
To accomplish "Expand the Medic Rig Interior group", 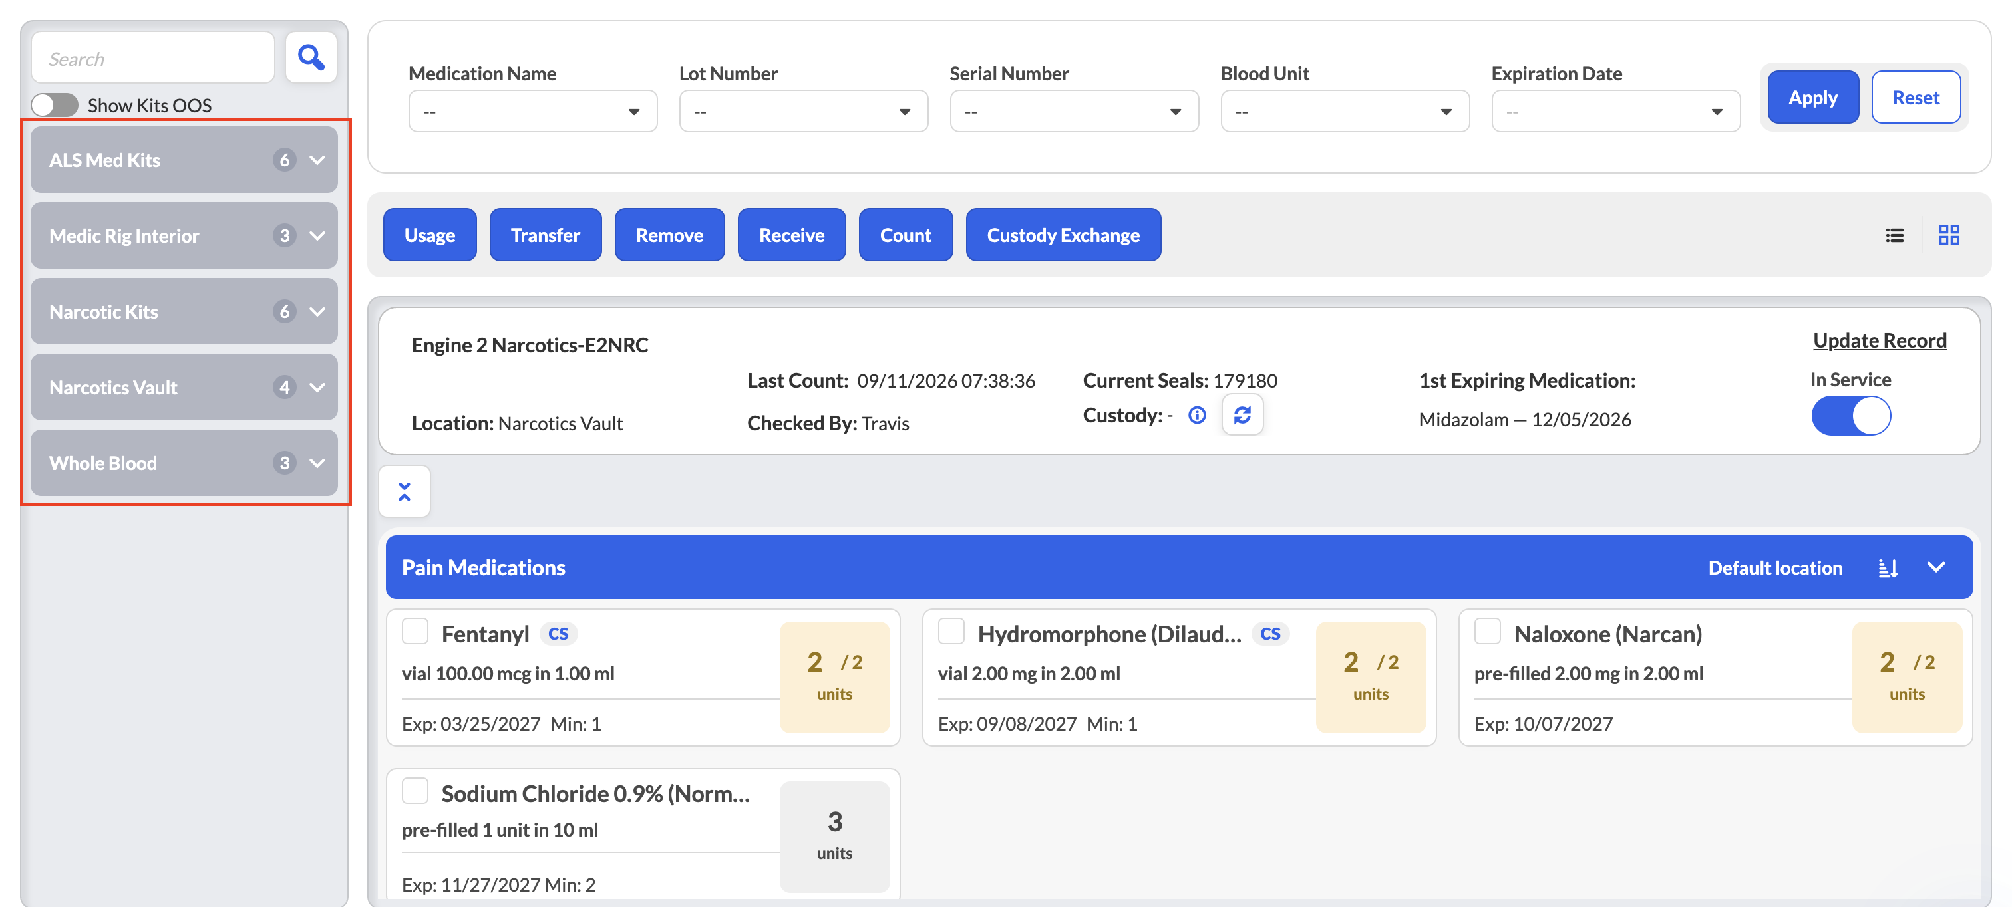I will 184,235.
